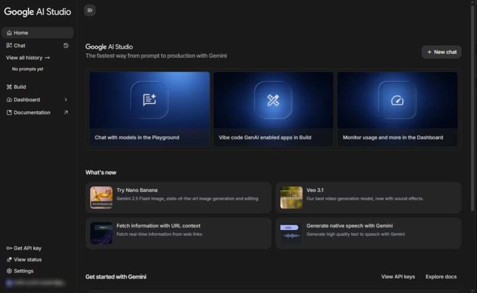Start a New chat
This screenshot has width=477, height=293.
click(x=441, y=52)
